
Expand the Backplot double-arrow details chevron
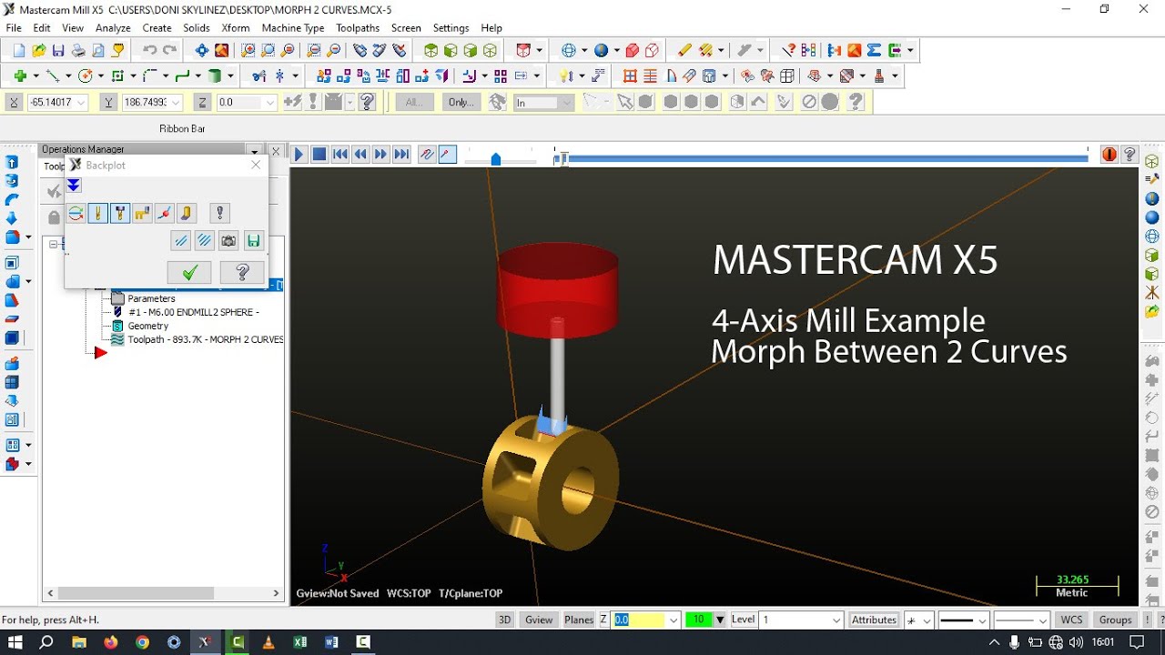[x=74, y=186]
